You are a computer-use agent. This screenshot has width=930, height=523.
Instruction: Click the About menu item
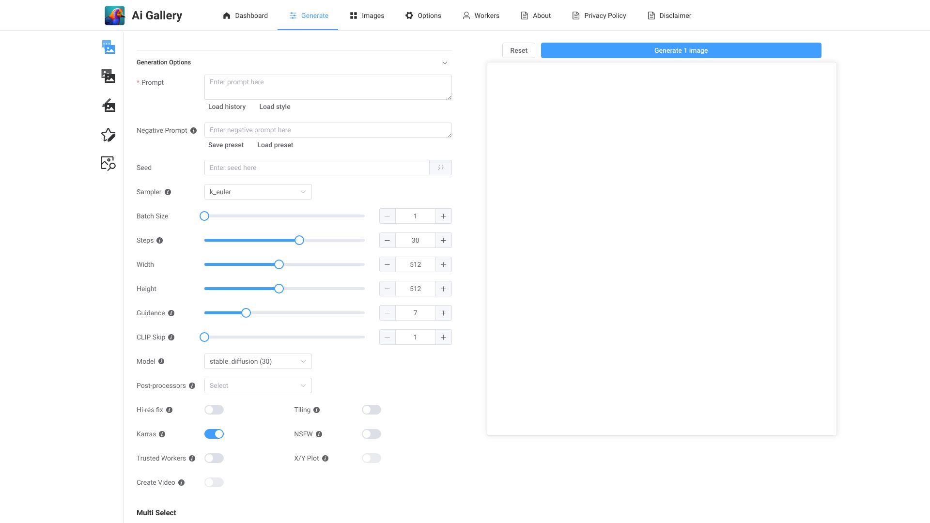point(542,15)
